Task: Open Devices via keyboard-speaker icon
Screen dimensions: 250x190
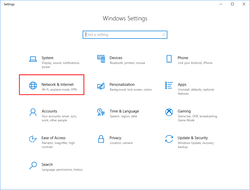Action: point(101,59)
